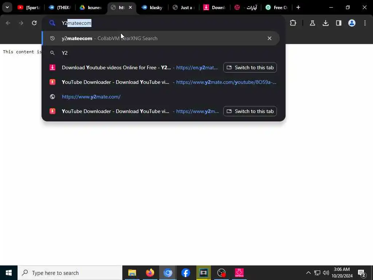
Task: Open the Chrome three-dot menu
Action: coord(365,23)
